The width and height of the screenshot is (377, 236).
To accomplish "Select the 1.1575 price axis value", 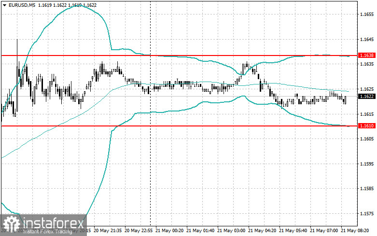I will pyautogui.click(x=367, y=214).
